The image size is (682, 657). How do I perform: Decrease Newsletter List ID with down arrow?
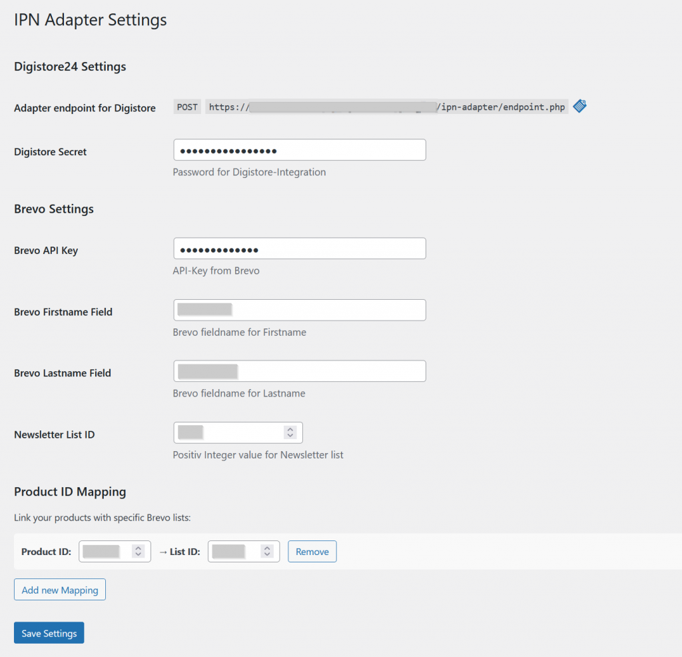290,436
